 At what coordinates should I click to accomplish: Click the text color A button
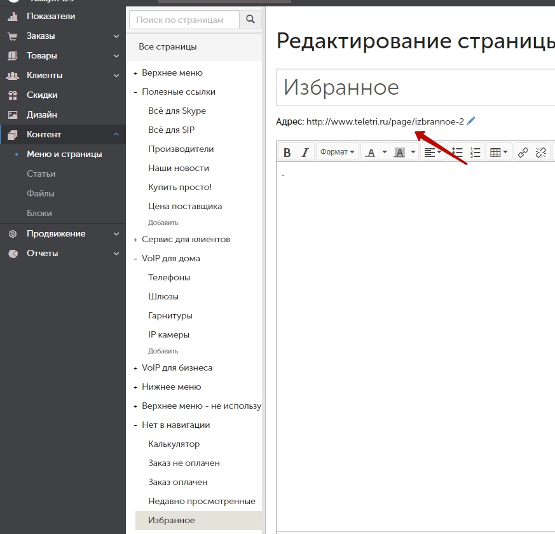[370, 153]
